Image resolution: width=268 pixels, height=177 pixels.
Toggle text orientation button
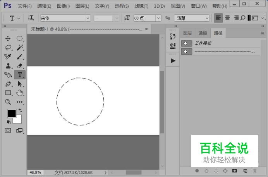[x=31, y=18]
